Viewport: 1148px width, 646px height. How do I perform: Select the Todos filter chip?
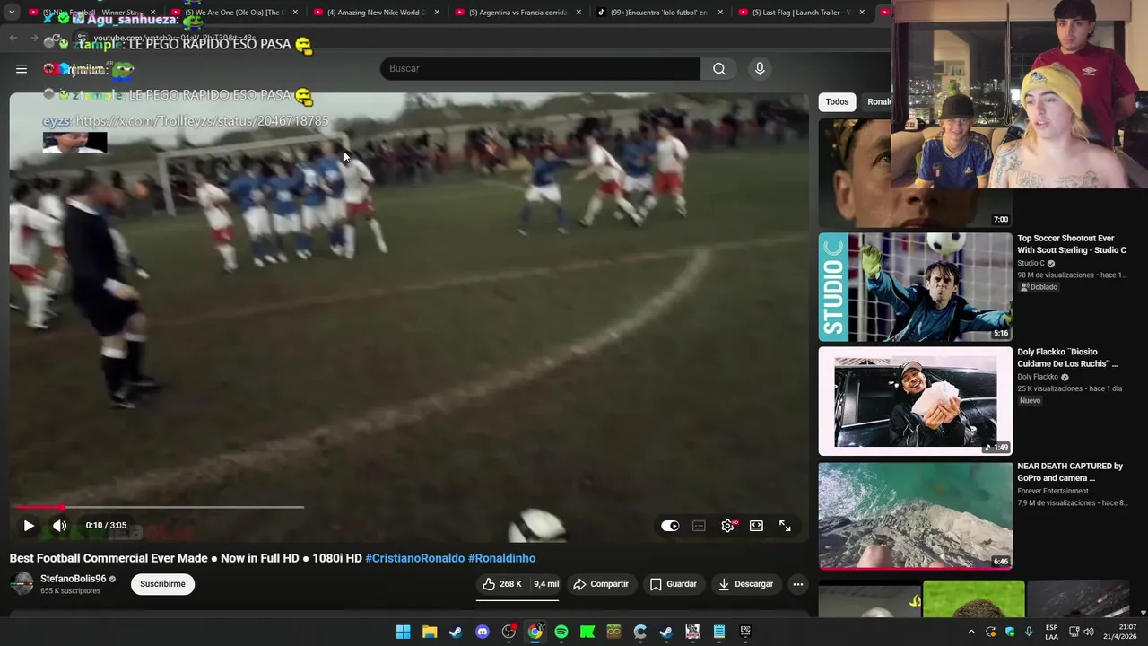[x=837, y=101]
